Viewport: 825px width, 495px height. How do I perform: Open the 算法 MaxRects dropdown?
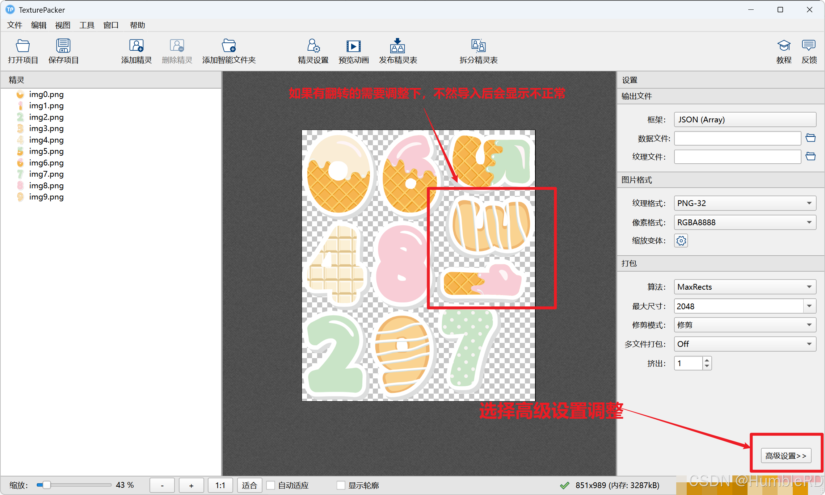[x=745, y=287]
